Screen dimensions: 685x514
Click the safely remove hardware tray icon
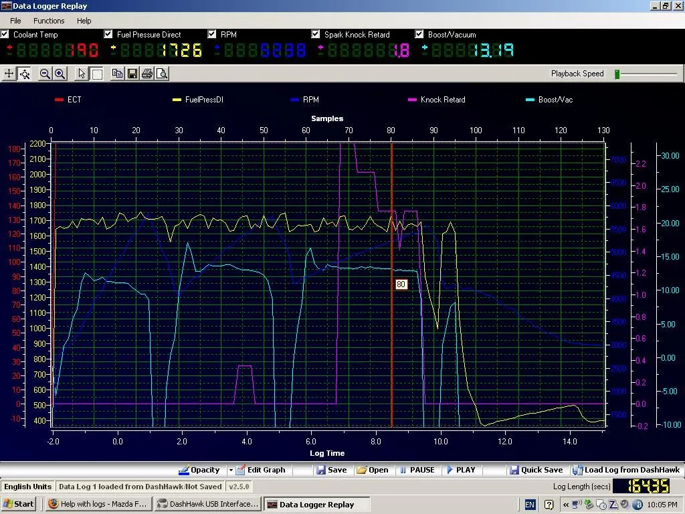[x=589, y=505]
